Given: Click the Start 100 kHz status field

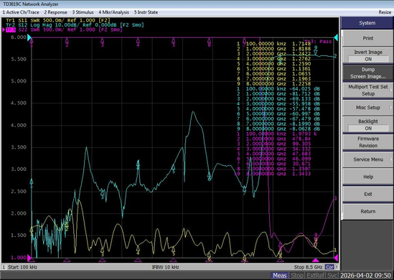Looking at the screenshot, I should (x=23, y=267).
